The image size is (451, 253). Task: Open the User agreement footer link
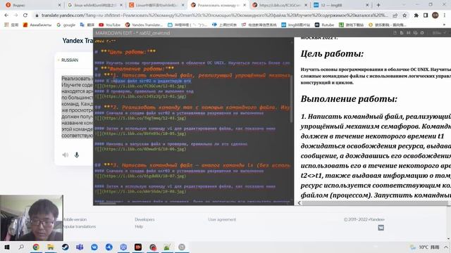pos(222,219)
